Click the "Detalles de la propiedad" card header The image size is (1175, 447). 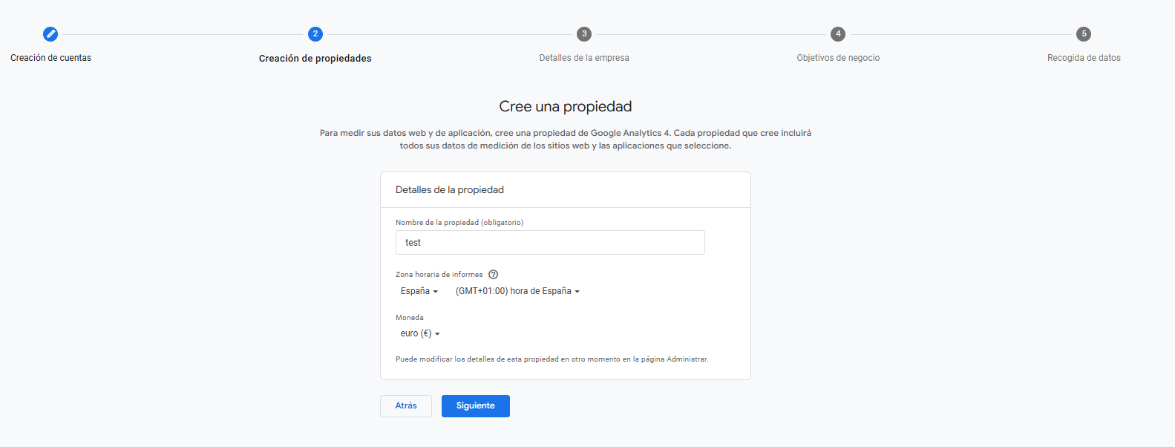tap(450, 190)
